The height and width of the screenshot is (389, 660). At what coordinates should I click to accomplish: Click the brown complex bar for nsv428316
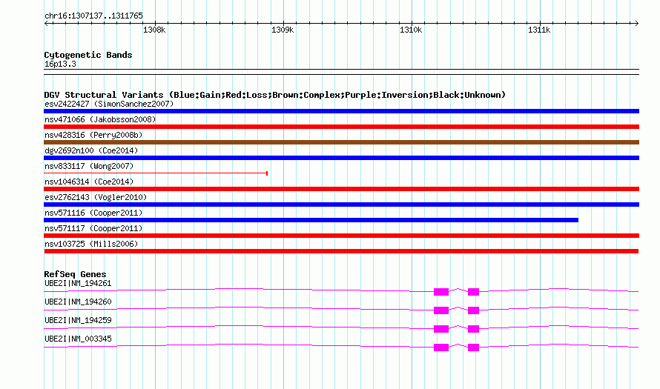point(341,142)
